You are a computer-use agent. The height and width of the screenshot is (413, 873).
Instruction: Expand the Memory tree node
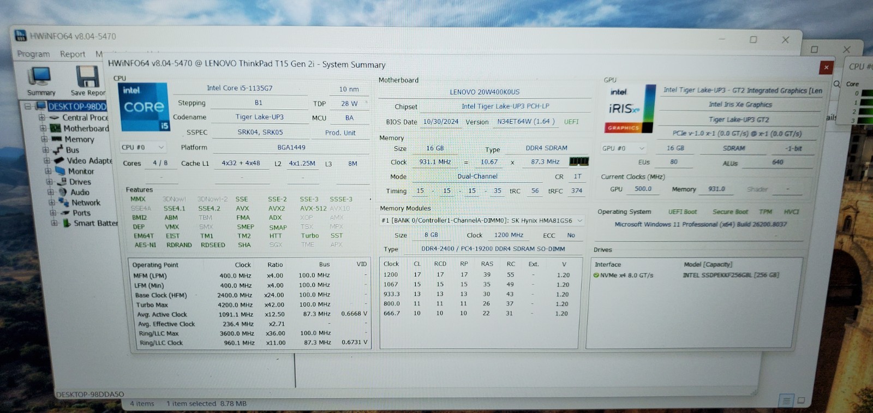coord(45,139)
